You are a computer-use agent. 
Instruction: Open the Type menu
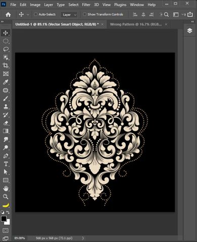coord(61,5)
